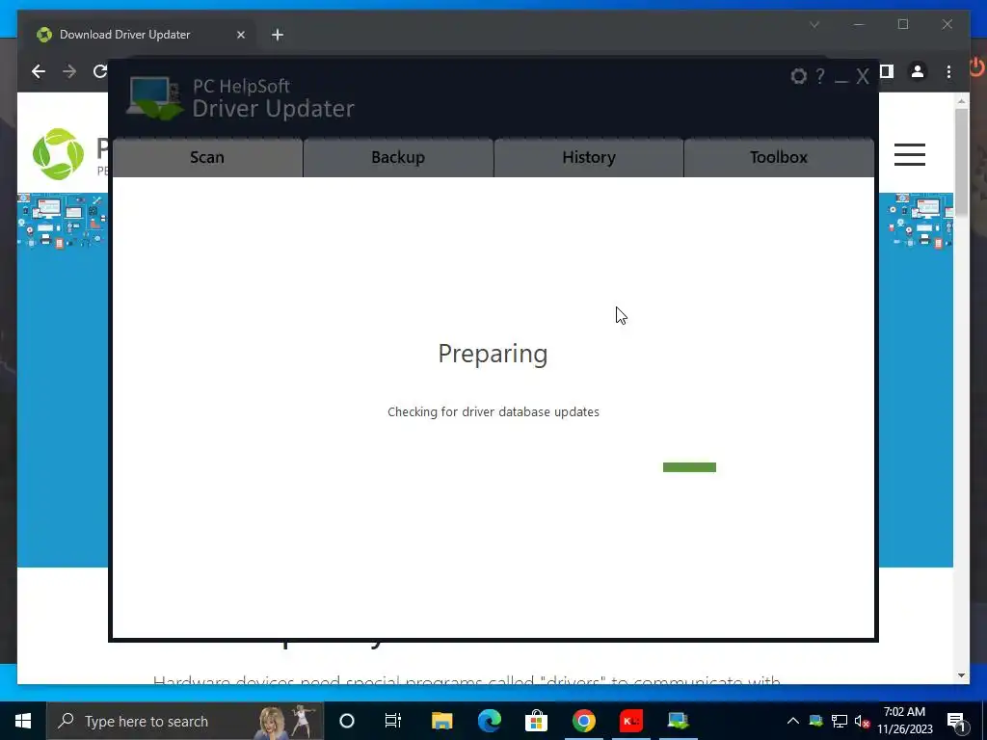Open Cortana circle icon on taskbar
The height and width of the screenshot is (740, 987).
(347, 721)
